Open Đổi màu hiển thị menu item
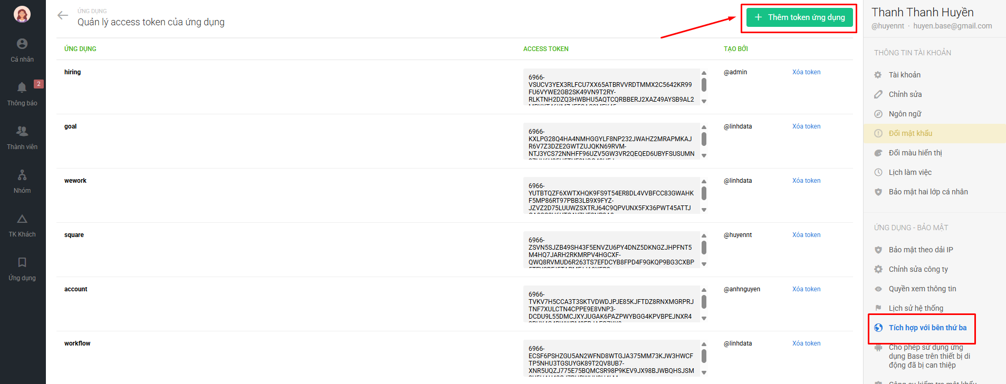This screenshot has width=1006, height=384. [934, 153]
